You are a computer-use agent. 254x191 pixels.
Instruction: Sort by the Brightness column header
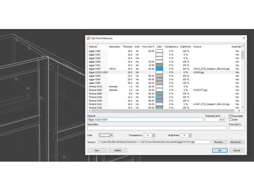[x=185, y=46]
